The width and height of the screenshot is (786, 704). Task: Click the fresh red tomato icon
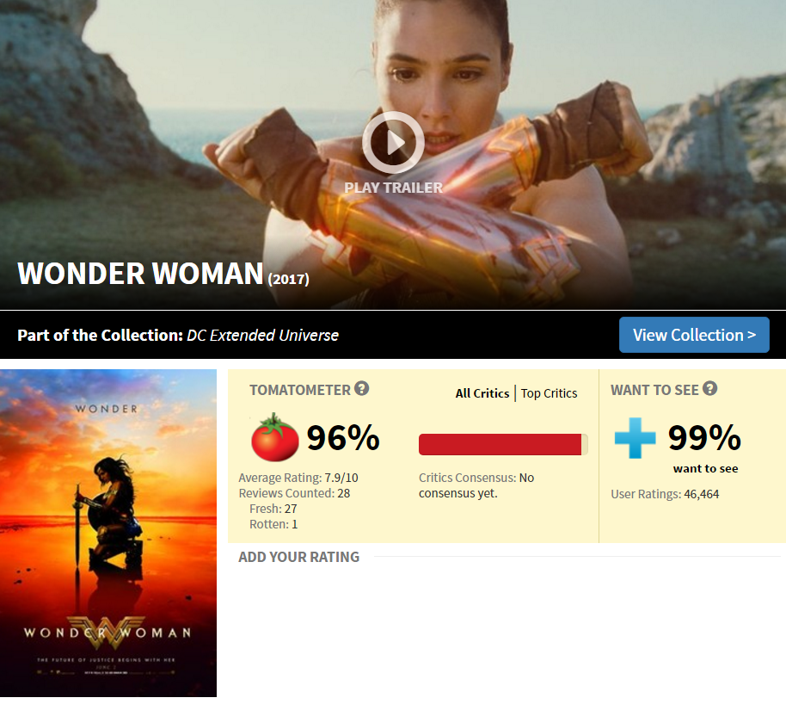tap(274, 437)
